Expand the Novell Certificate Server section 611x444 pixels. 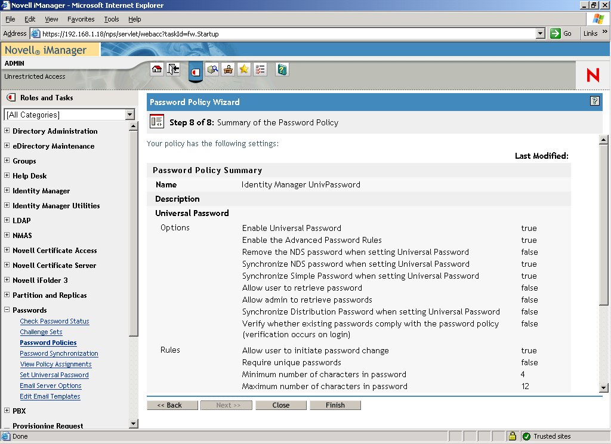pyautogui.click(x=6, y=265)
